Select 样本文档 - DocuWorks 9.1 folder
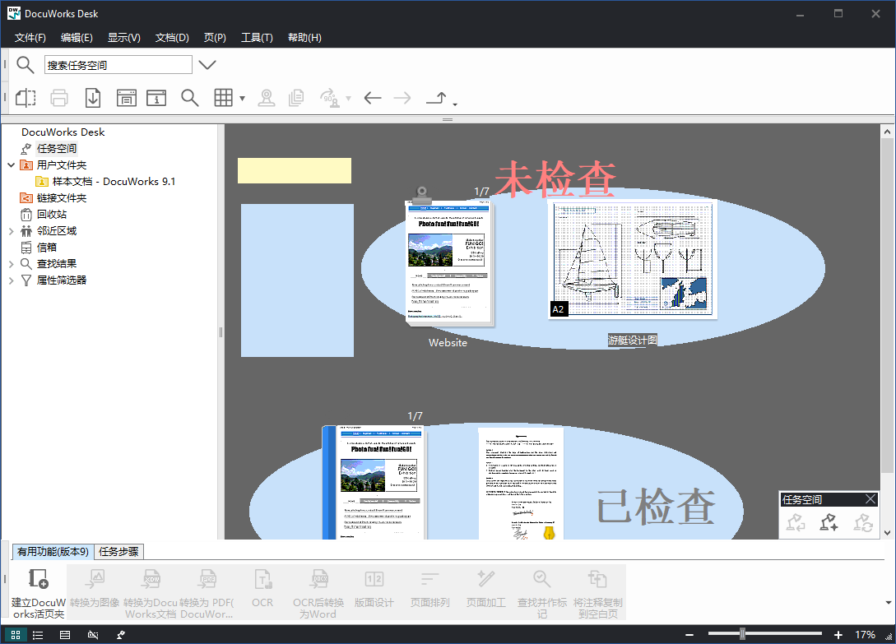This screenshot has width=896, height=644. point(114,182)
